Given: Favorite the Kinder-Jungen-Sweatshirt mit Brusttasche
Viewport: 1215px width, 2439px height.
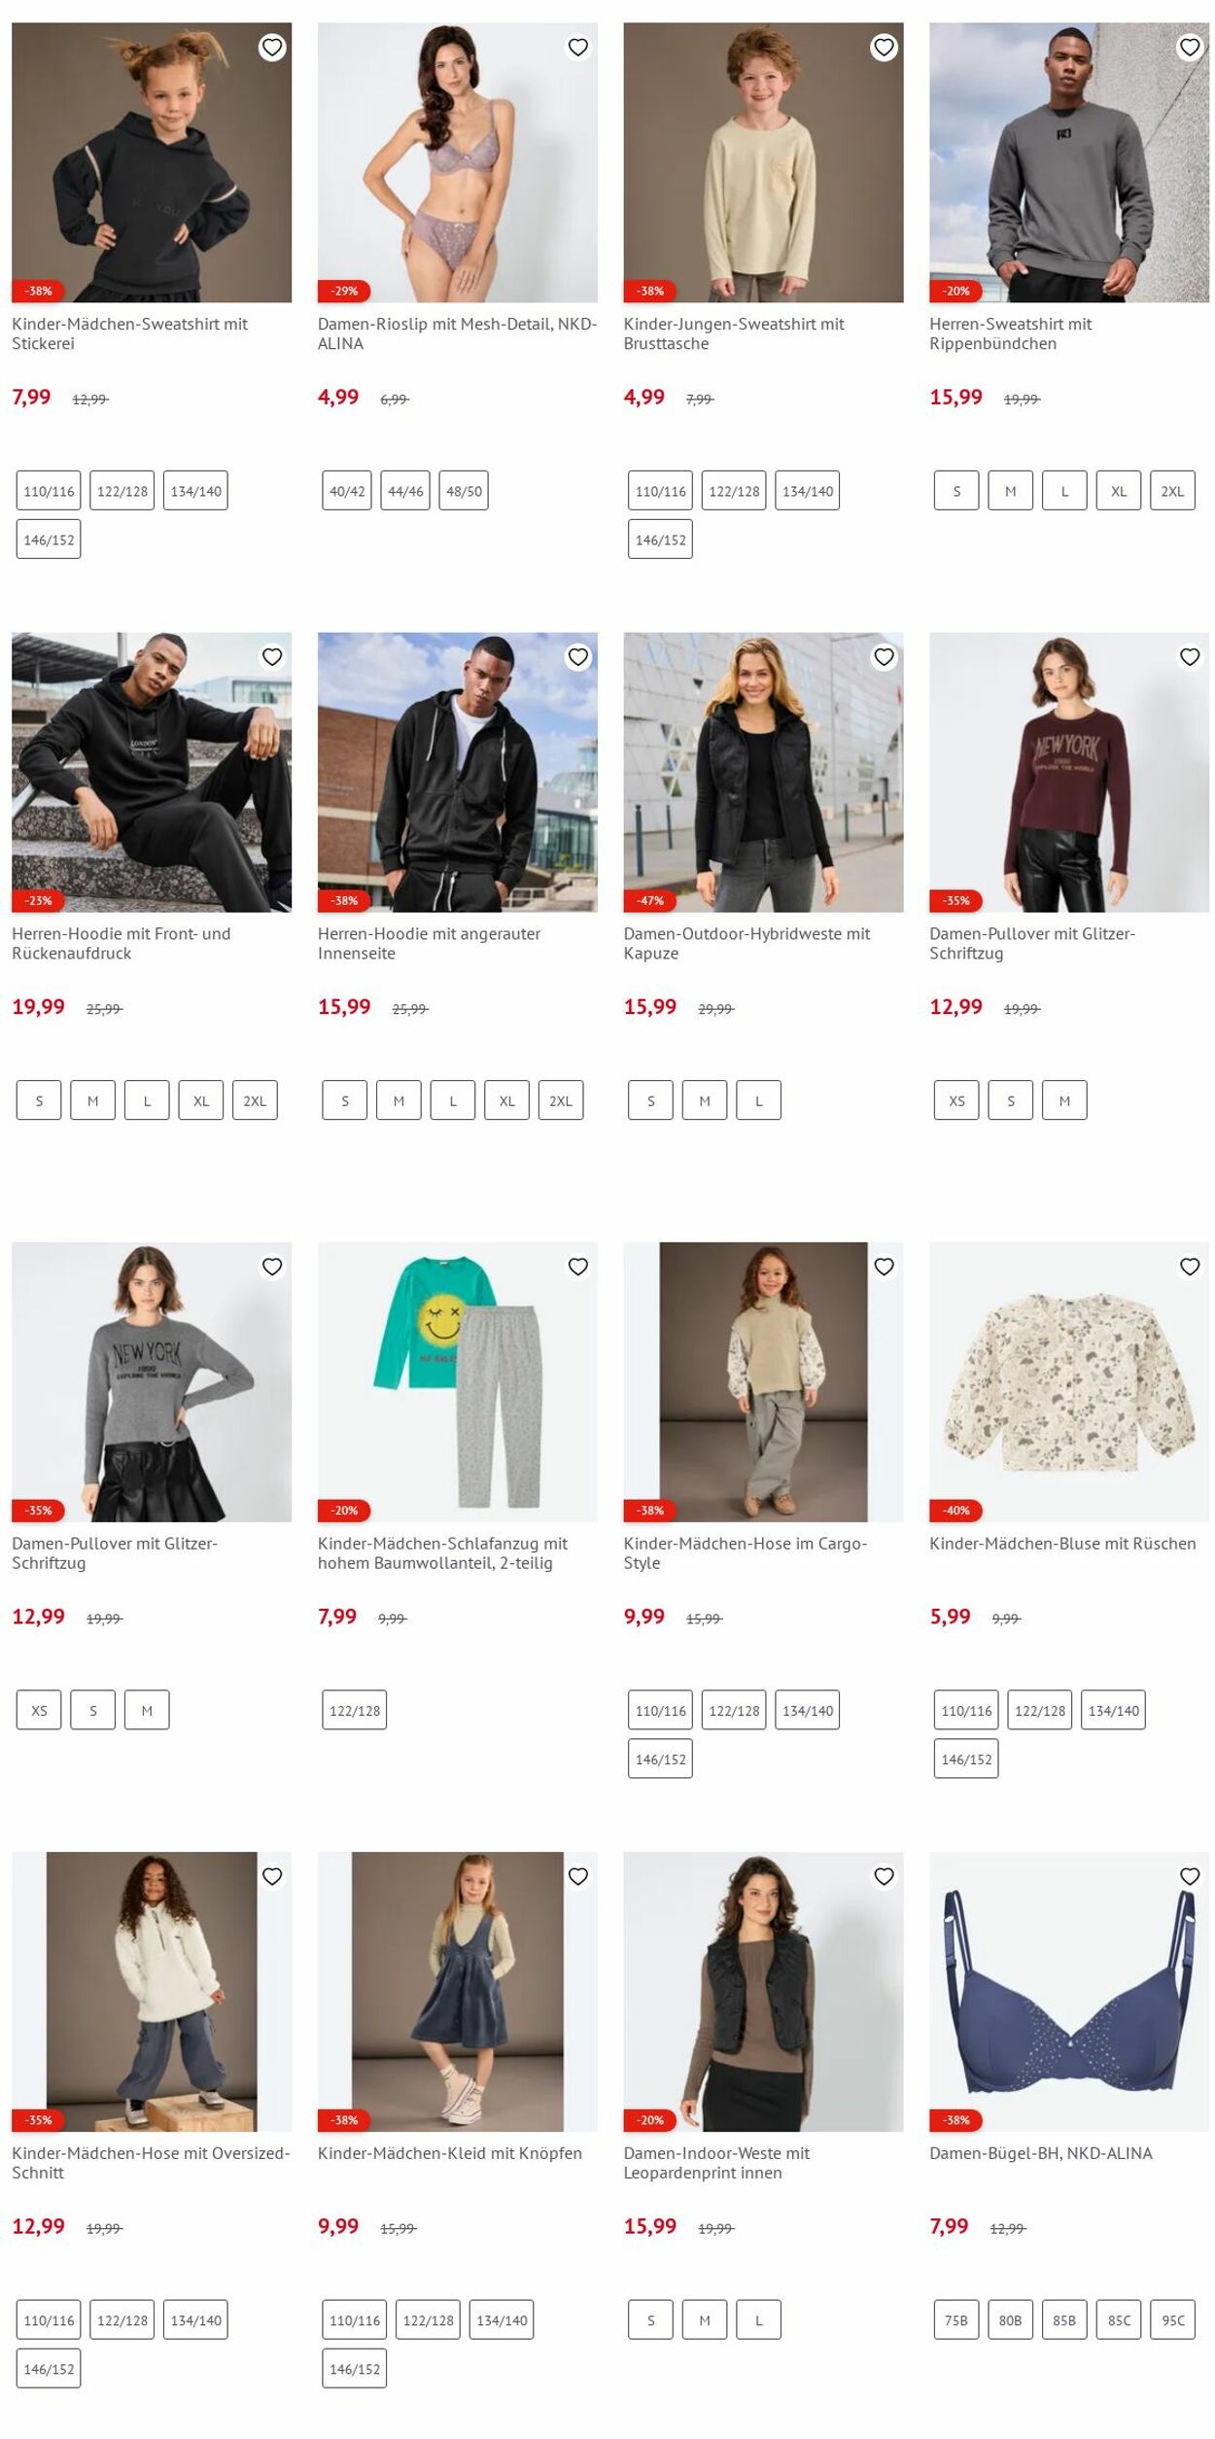Looking at the screenshot, I should [x=884, y=48].
